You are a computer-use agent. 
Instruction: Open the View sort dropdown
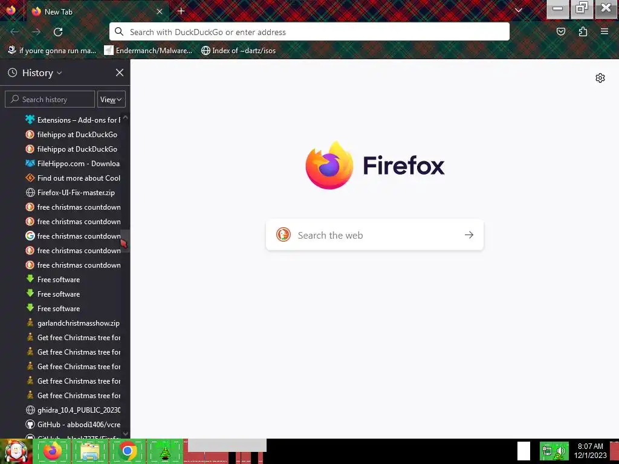(111, 100)
